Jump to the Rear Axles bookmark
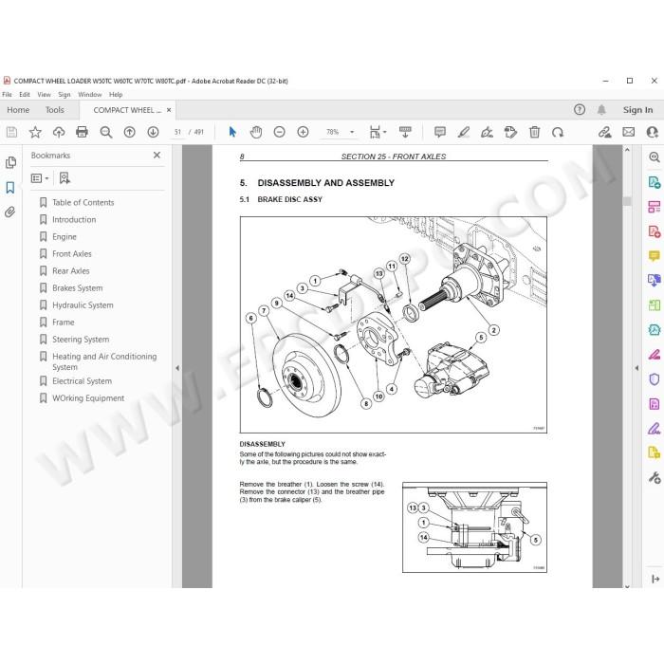The image size is (664, 664). (x=71, y=270)
